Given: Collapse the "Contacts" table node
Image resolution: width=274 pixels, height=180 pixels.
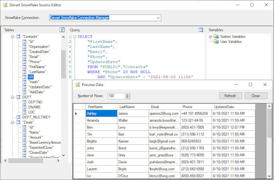Looking at the screenshot, I should (x=12, y=36).
